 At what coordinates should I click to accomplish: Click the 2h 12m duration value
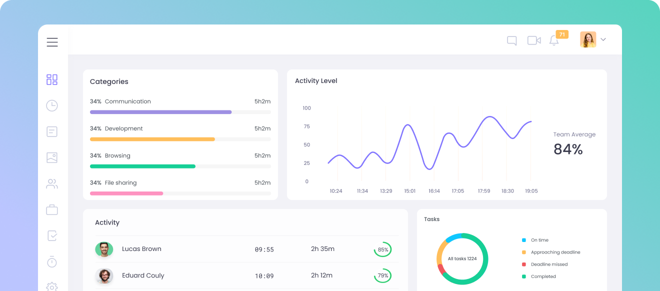point(321,275)
